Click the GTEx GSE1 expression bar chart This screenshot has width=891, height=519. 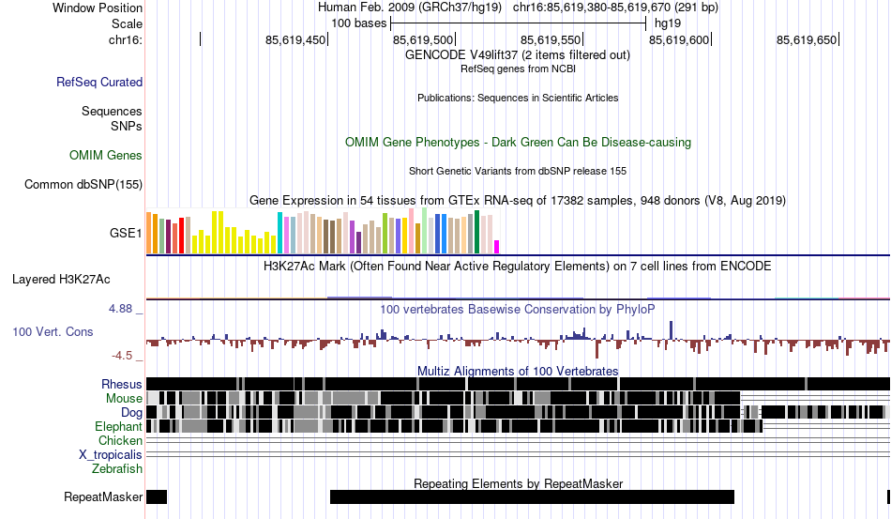323,231
